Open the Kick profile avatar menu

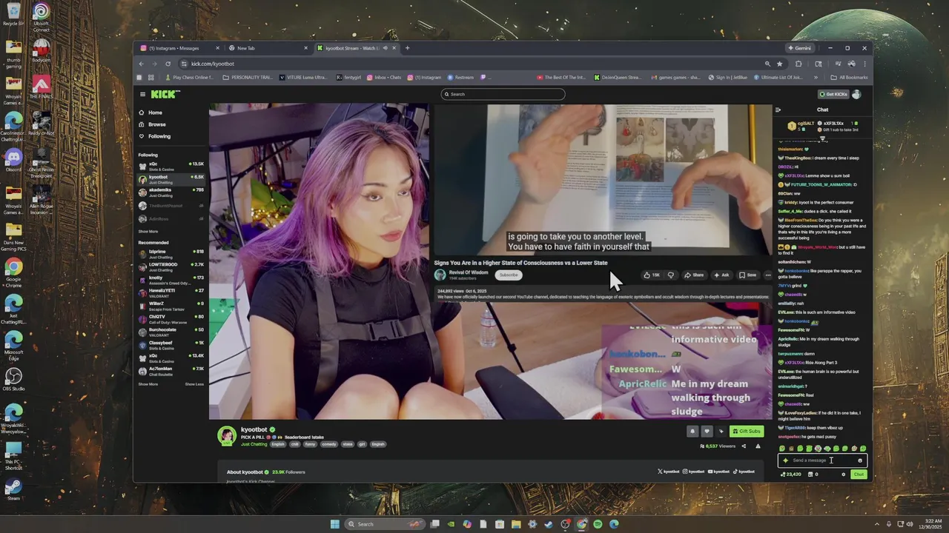857,94
